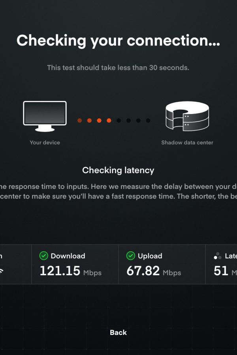Click the fourth orange progress dot
Image resolution: width=237 pixels, height=355 pixels.
coord(109,120)
